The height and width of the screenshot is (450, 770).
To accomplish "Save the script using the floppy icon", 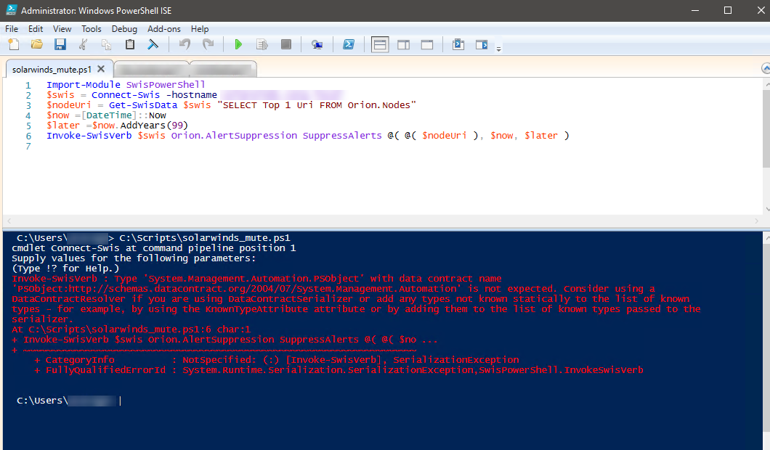I will [60, 45].
